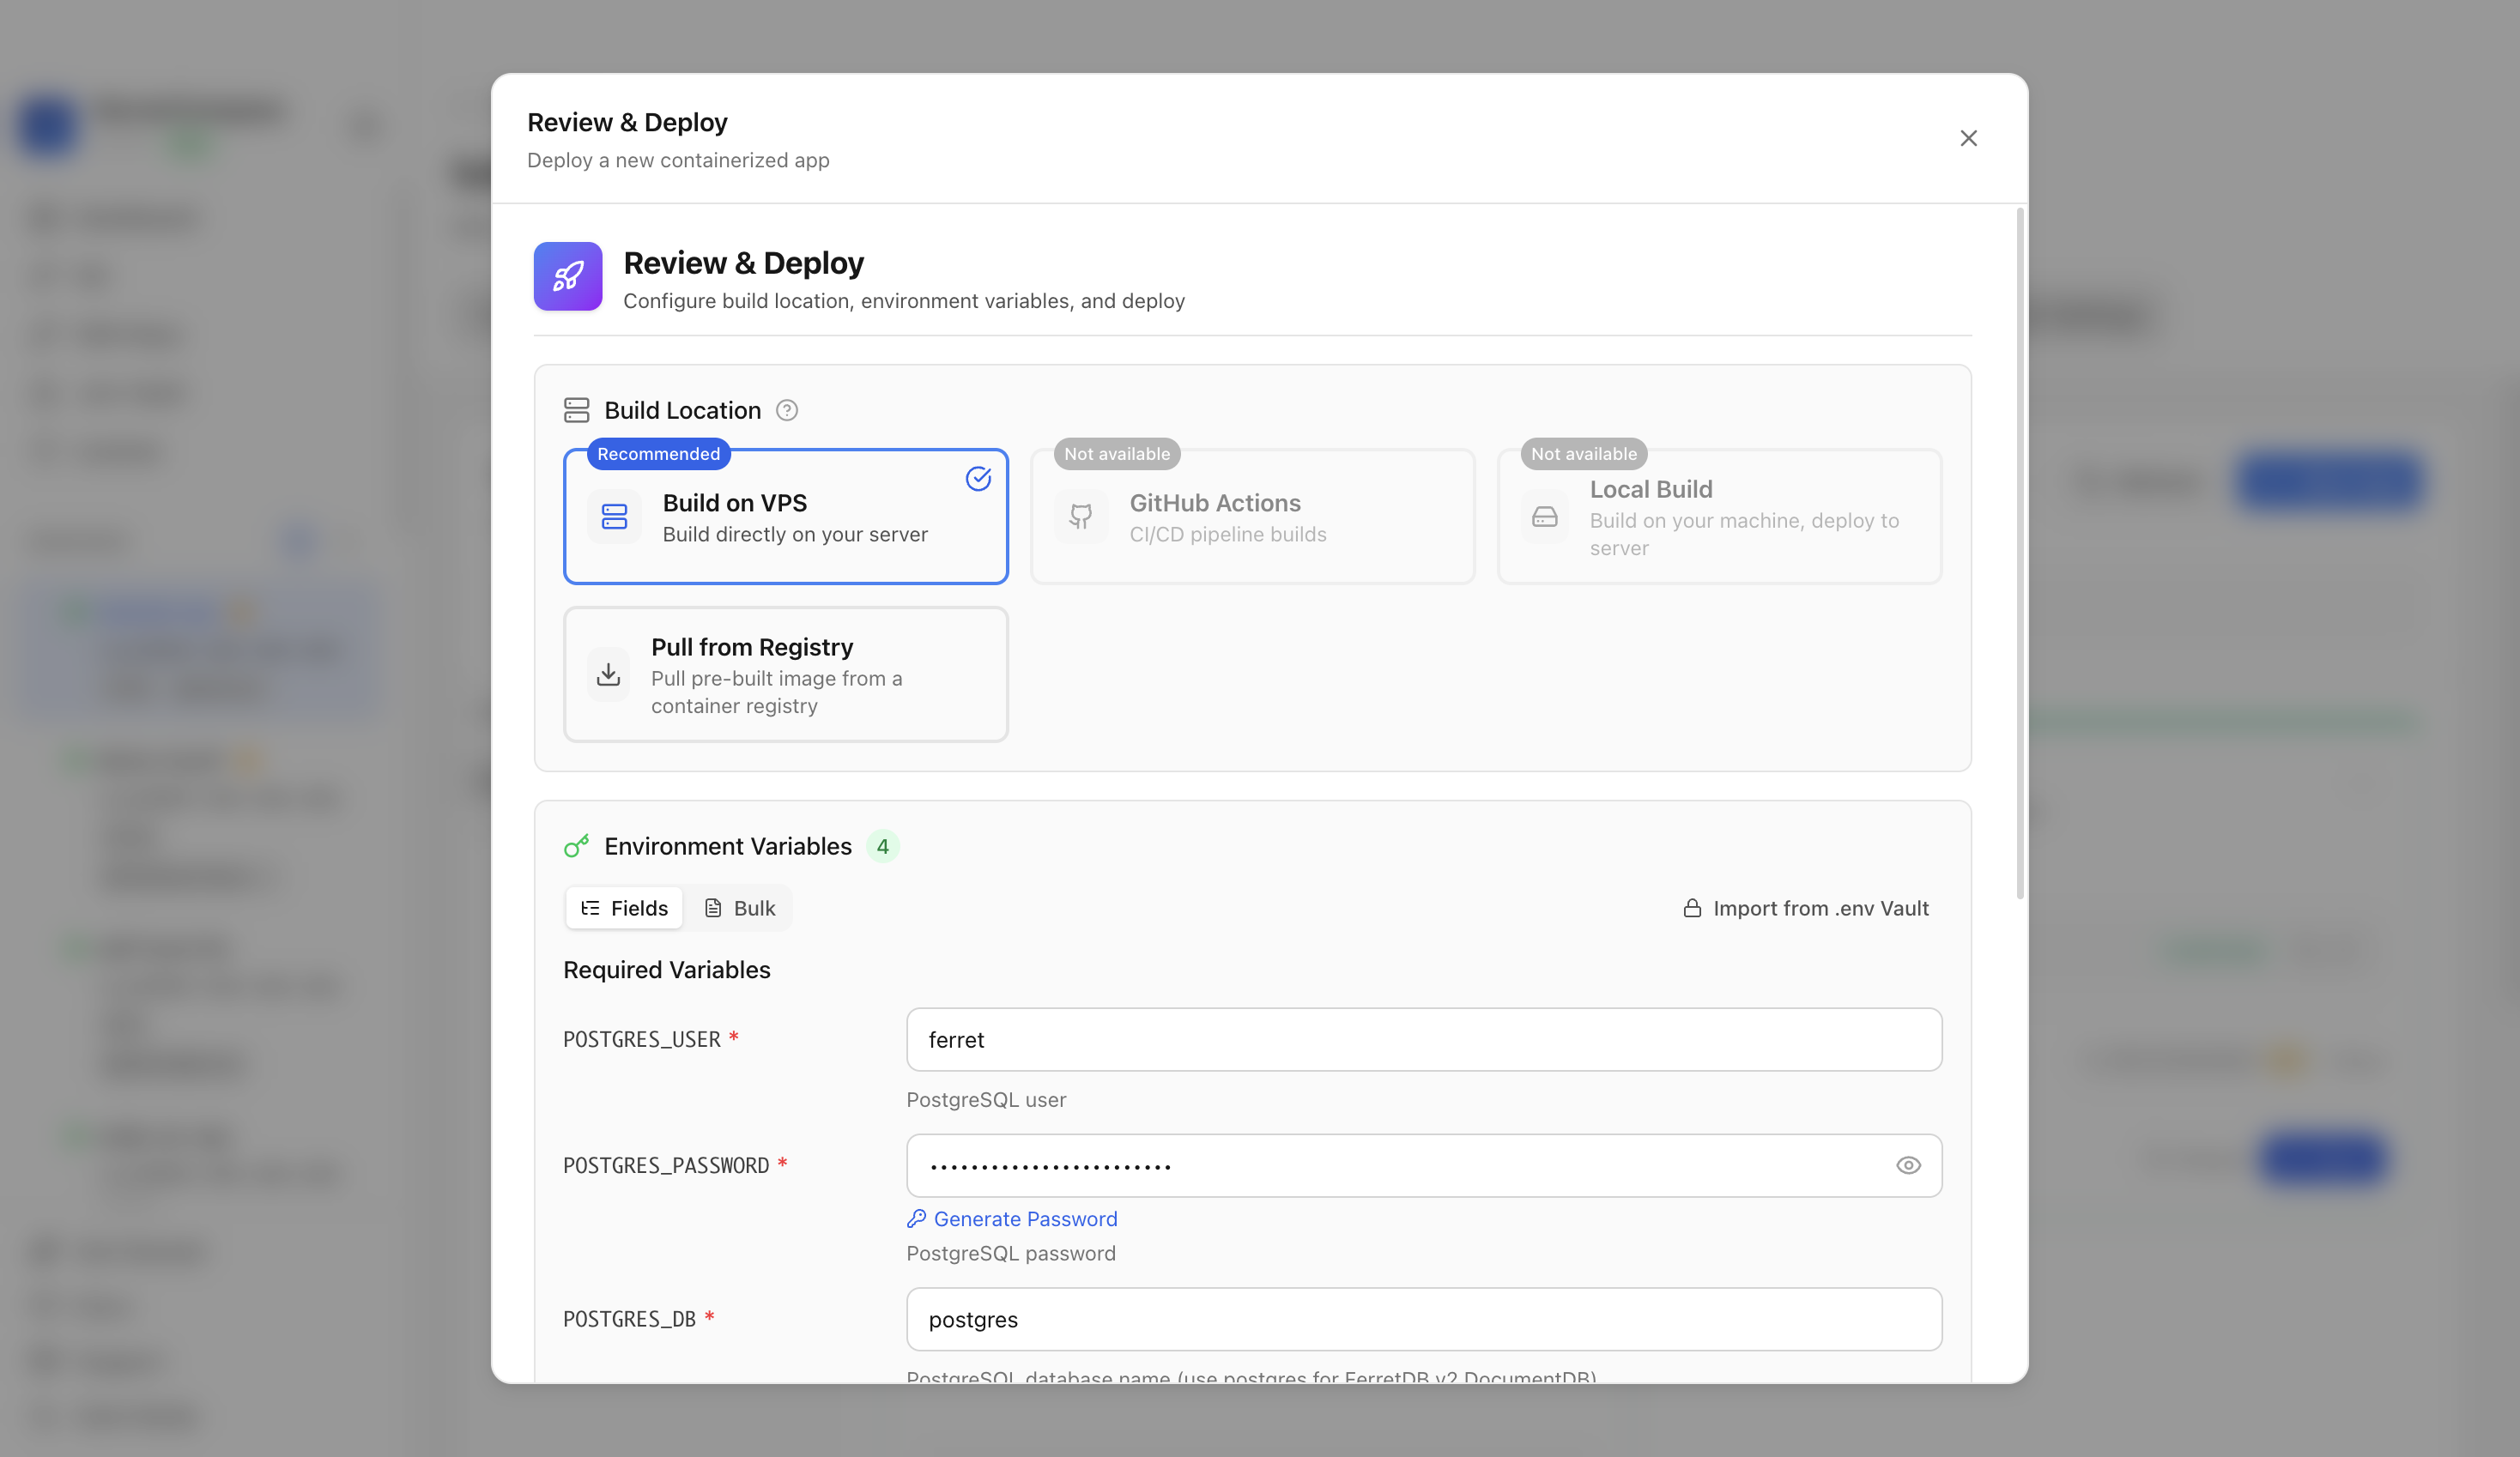Screen dimensions: 2520x1457
Task: Click the Environment Variables count badge
Action: [883, 846]
